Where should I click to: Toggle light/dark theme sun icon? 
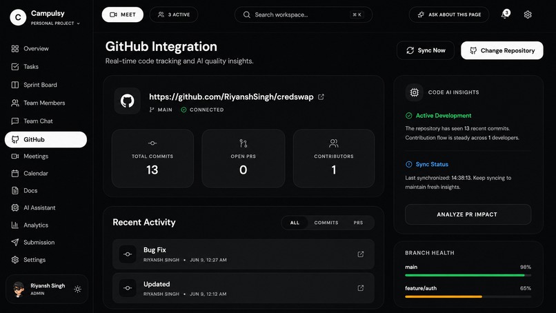[78, 290]
